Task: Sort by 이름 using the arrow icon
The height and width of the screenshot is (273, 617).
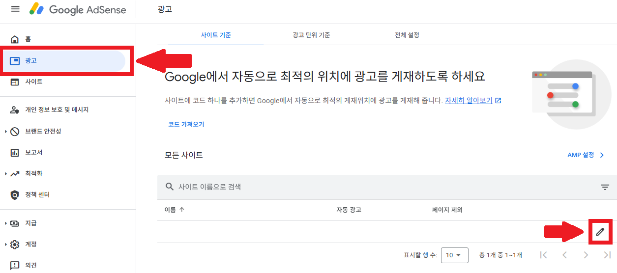Action: point(182,210)
